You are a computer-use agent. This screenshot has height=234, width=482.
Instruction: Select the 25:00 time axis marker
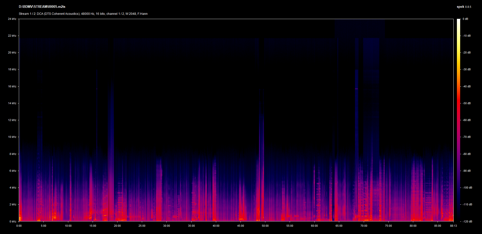(x=142, y=226)
